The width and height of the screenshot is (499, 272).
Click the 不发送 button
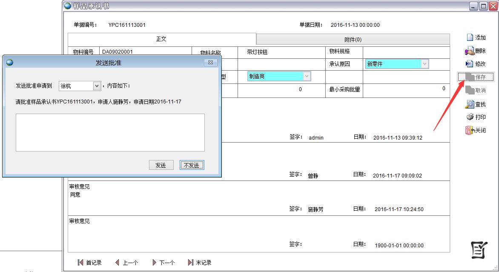pyautogui.click(x=192, y=165)
